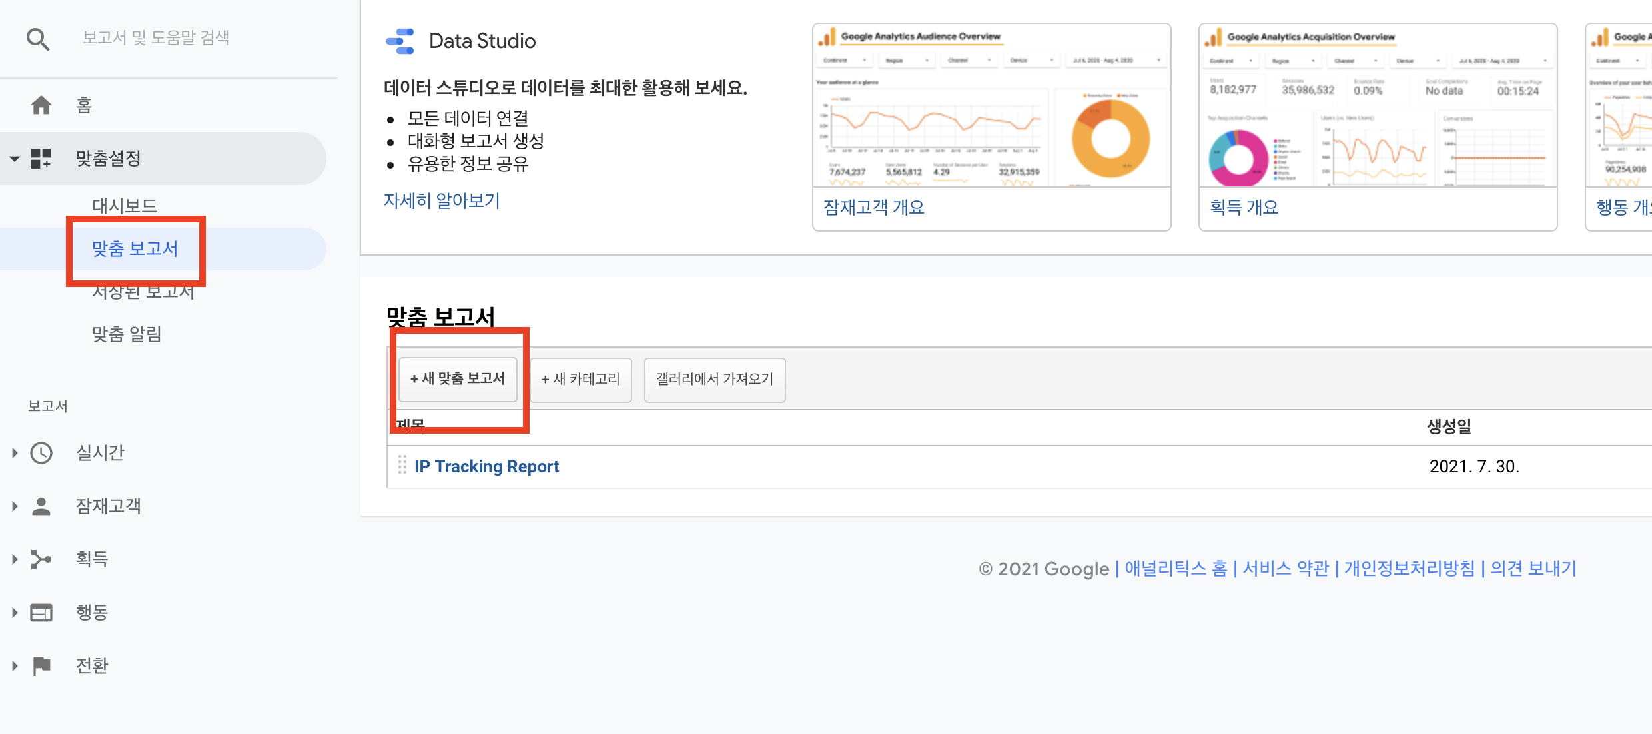The image size is (1652, 734).
Task: Open the IP Tracking Report link
Action: 486,466
